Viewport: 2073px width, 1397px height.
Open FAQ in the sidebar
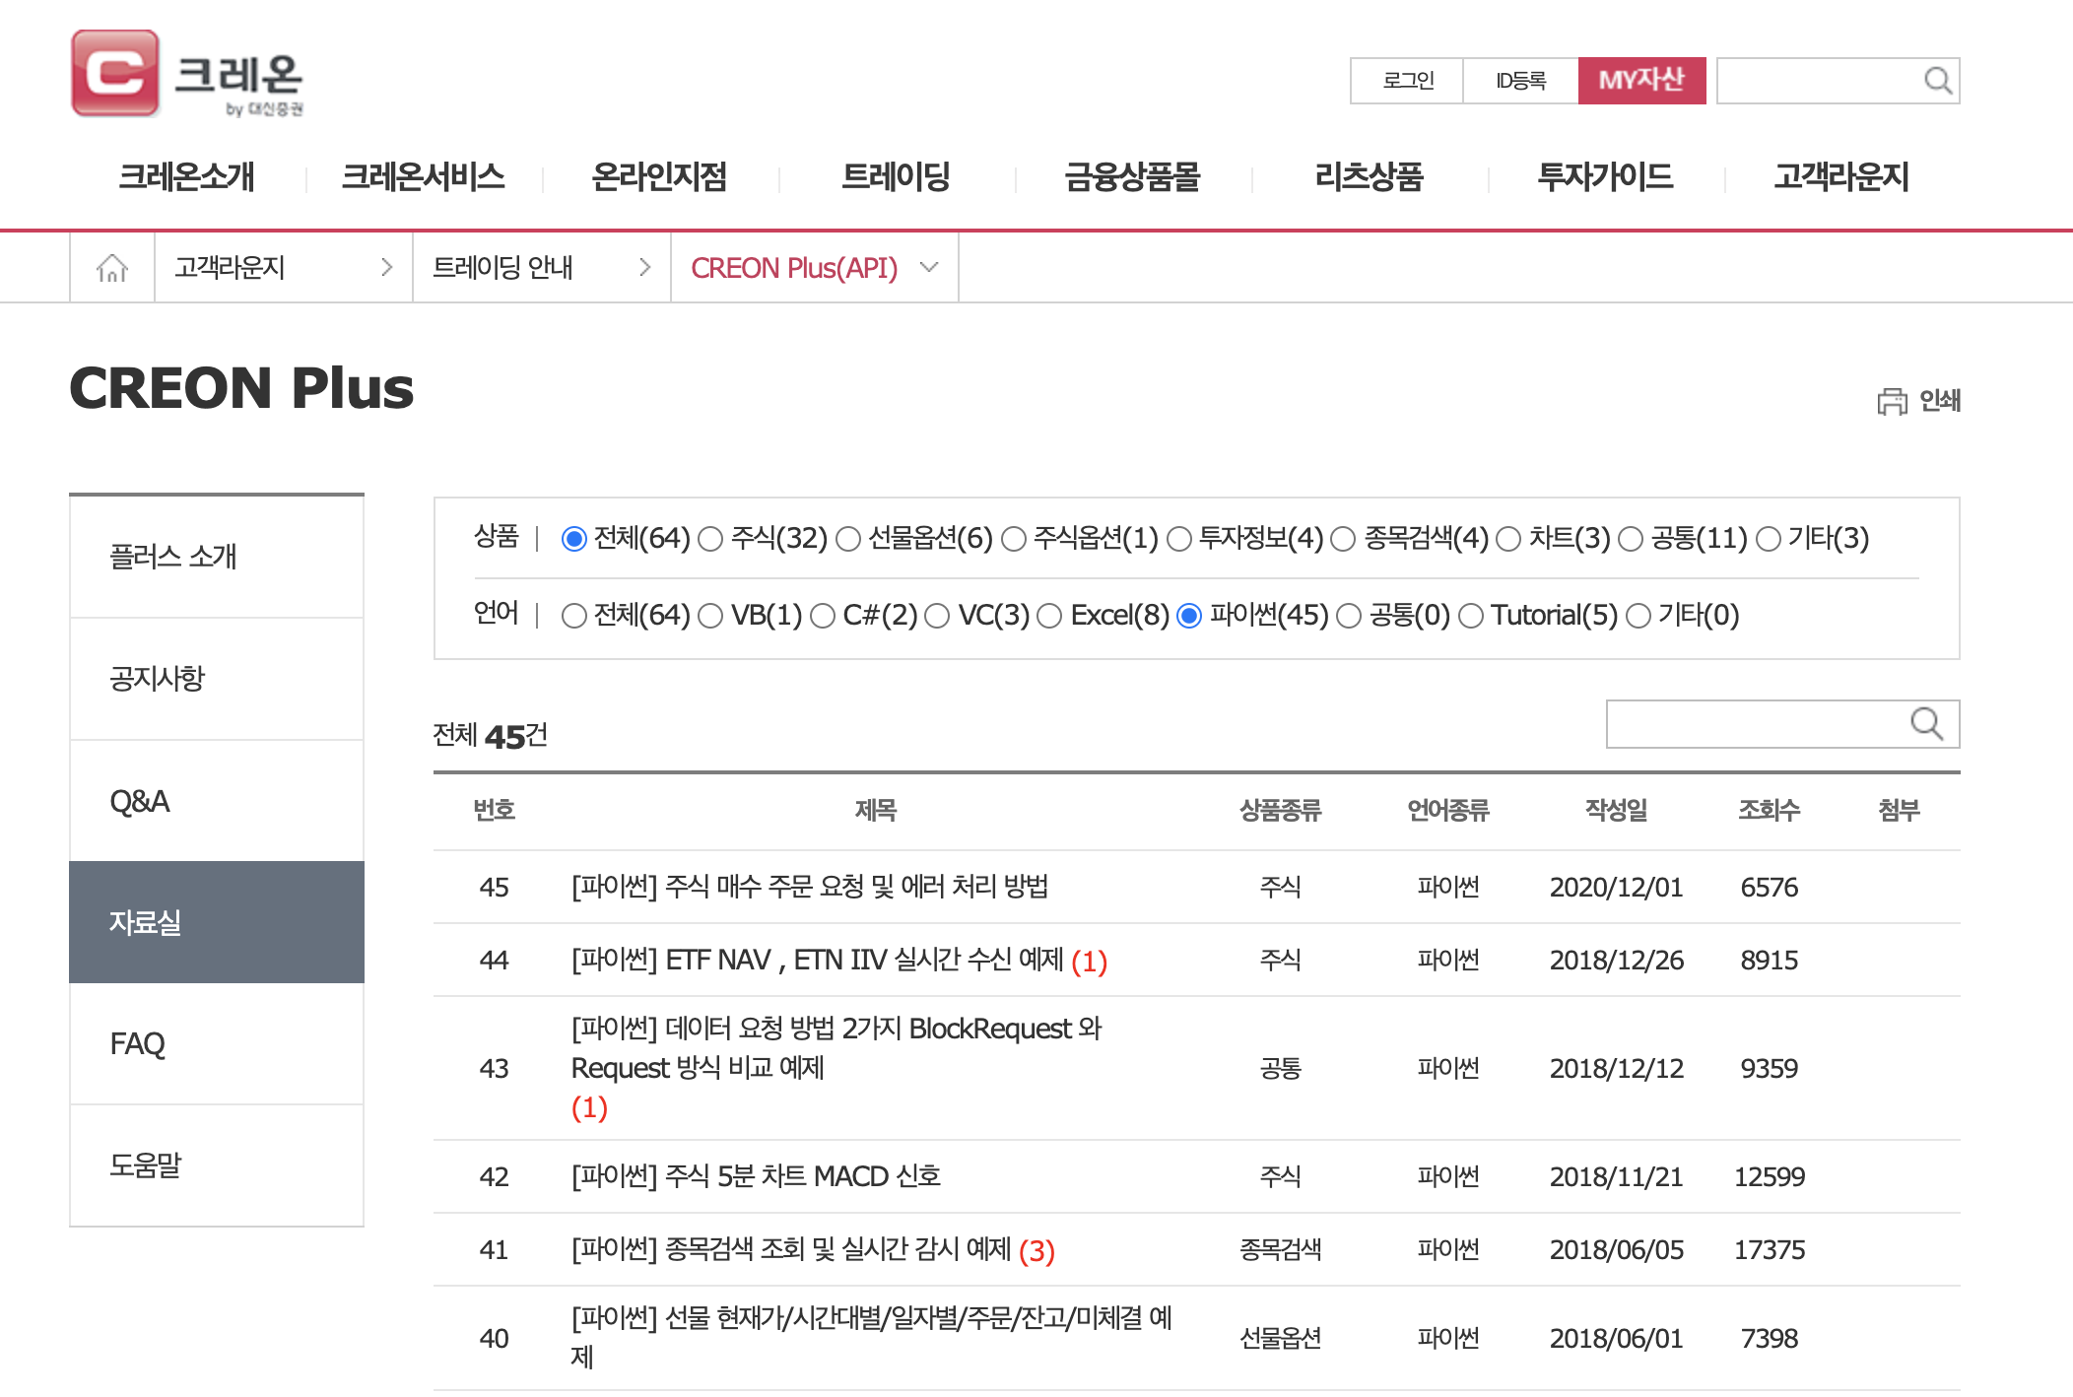tap(217, 1043)
